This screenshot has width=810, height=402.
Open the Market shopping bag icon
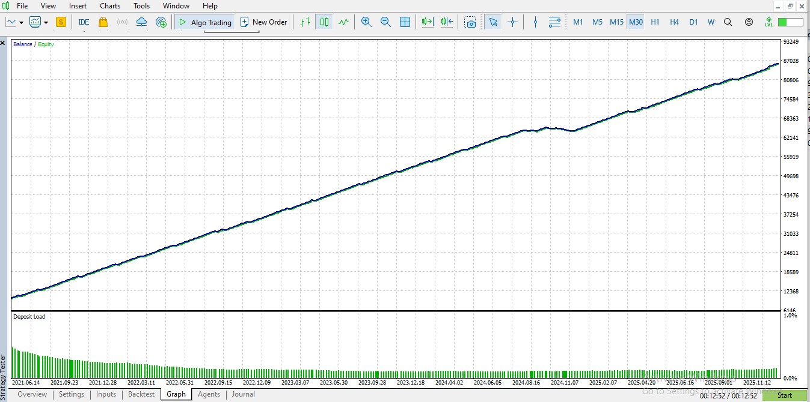[103, 22]
